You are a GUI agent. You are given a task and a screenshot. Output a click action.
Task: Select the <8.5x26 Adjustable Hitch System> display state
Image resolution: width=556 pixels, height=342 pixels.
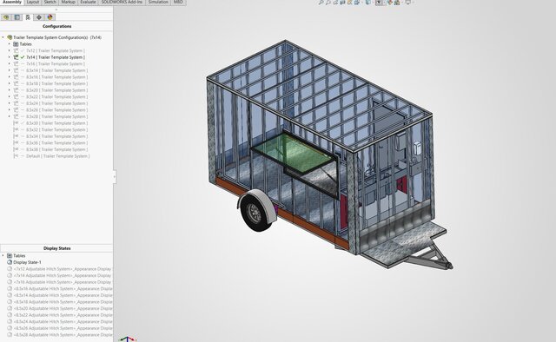coord(63,328)
